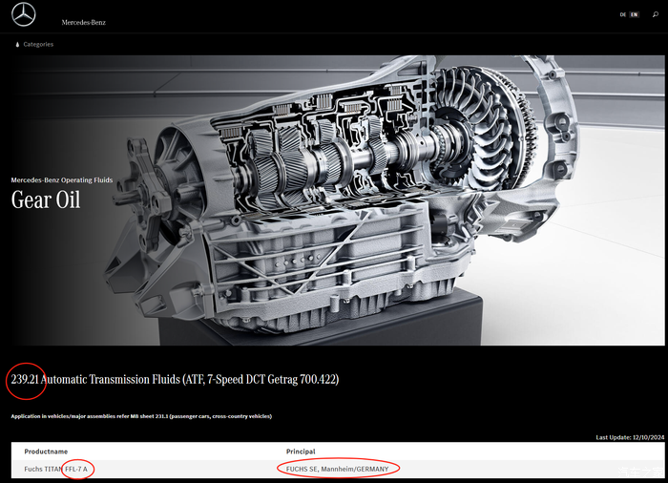The image size is (668, 483).
Task: Switch language to DE
Action: [623, 15]
